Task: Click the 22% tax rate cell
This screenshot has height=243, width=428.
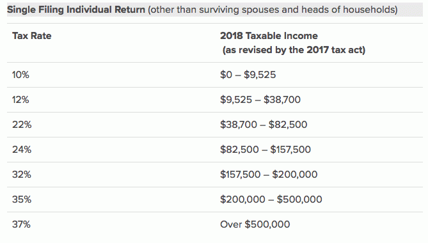Action: tap(22, 125)
